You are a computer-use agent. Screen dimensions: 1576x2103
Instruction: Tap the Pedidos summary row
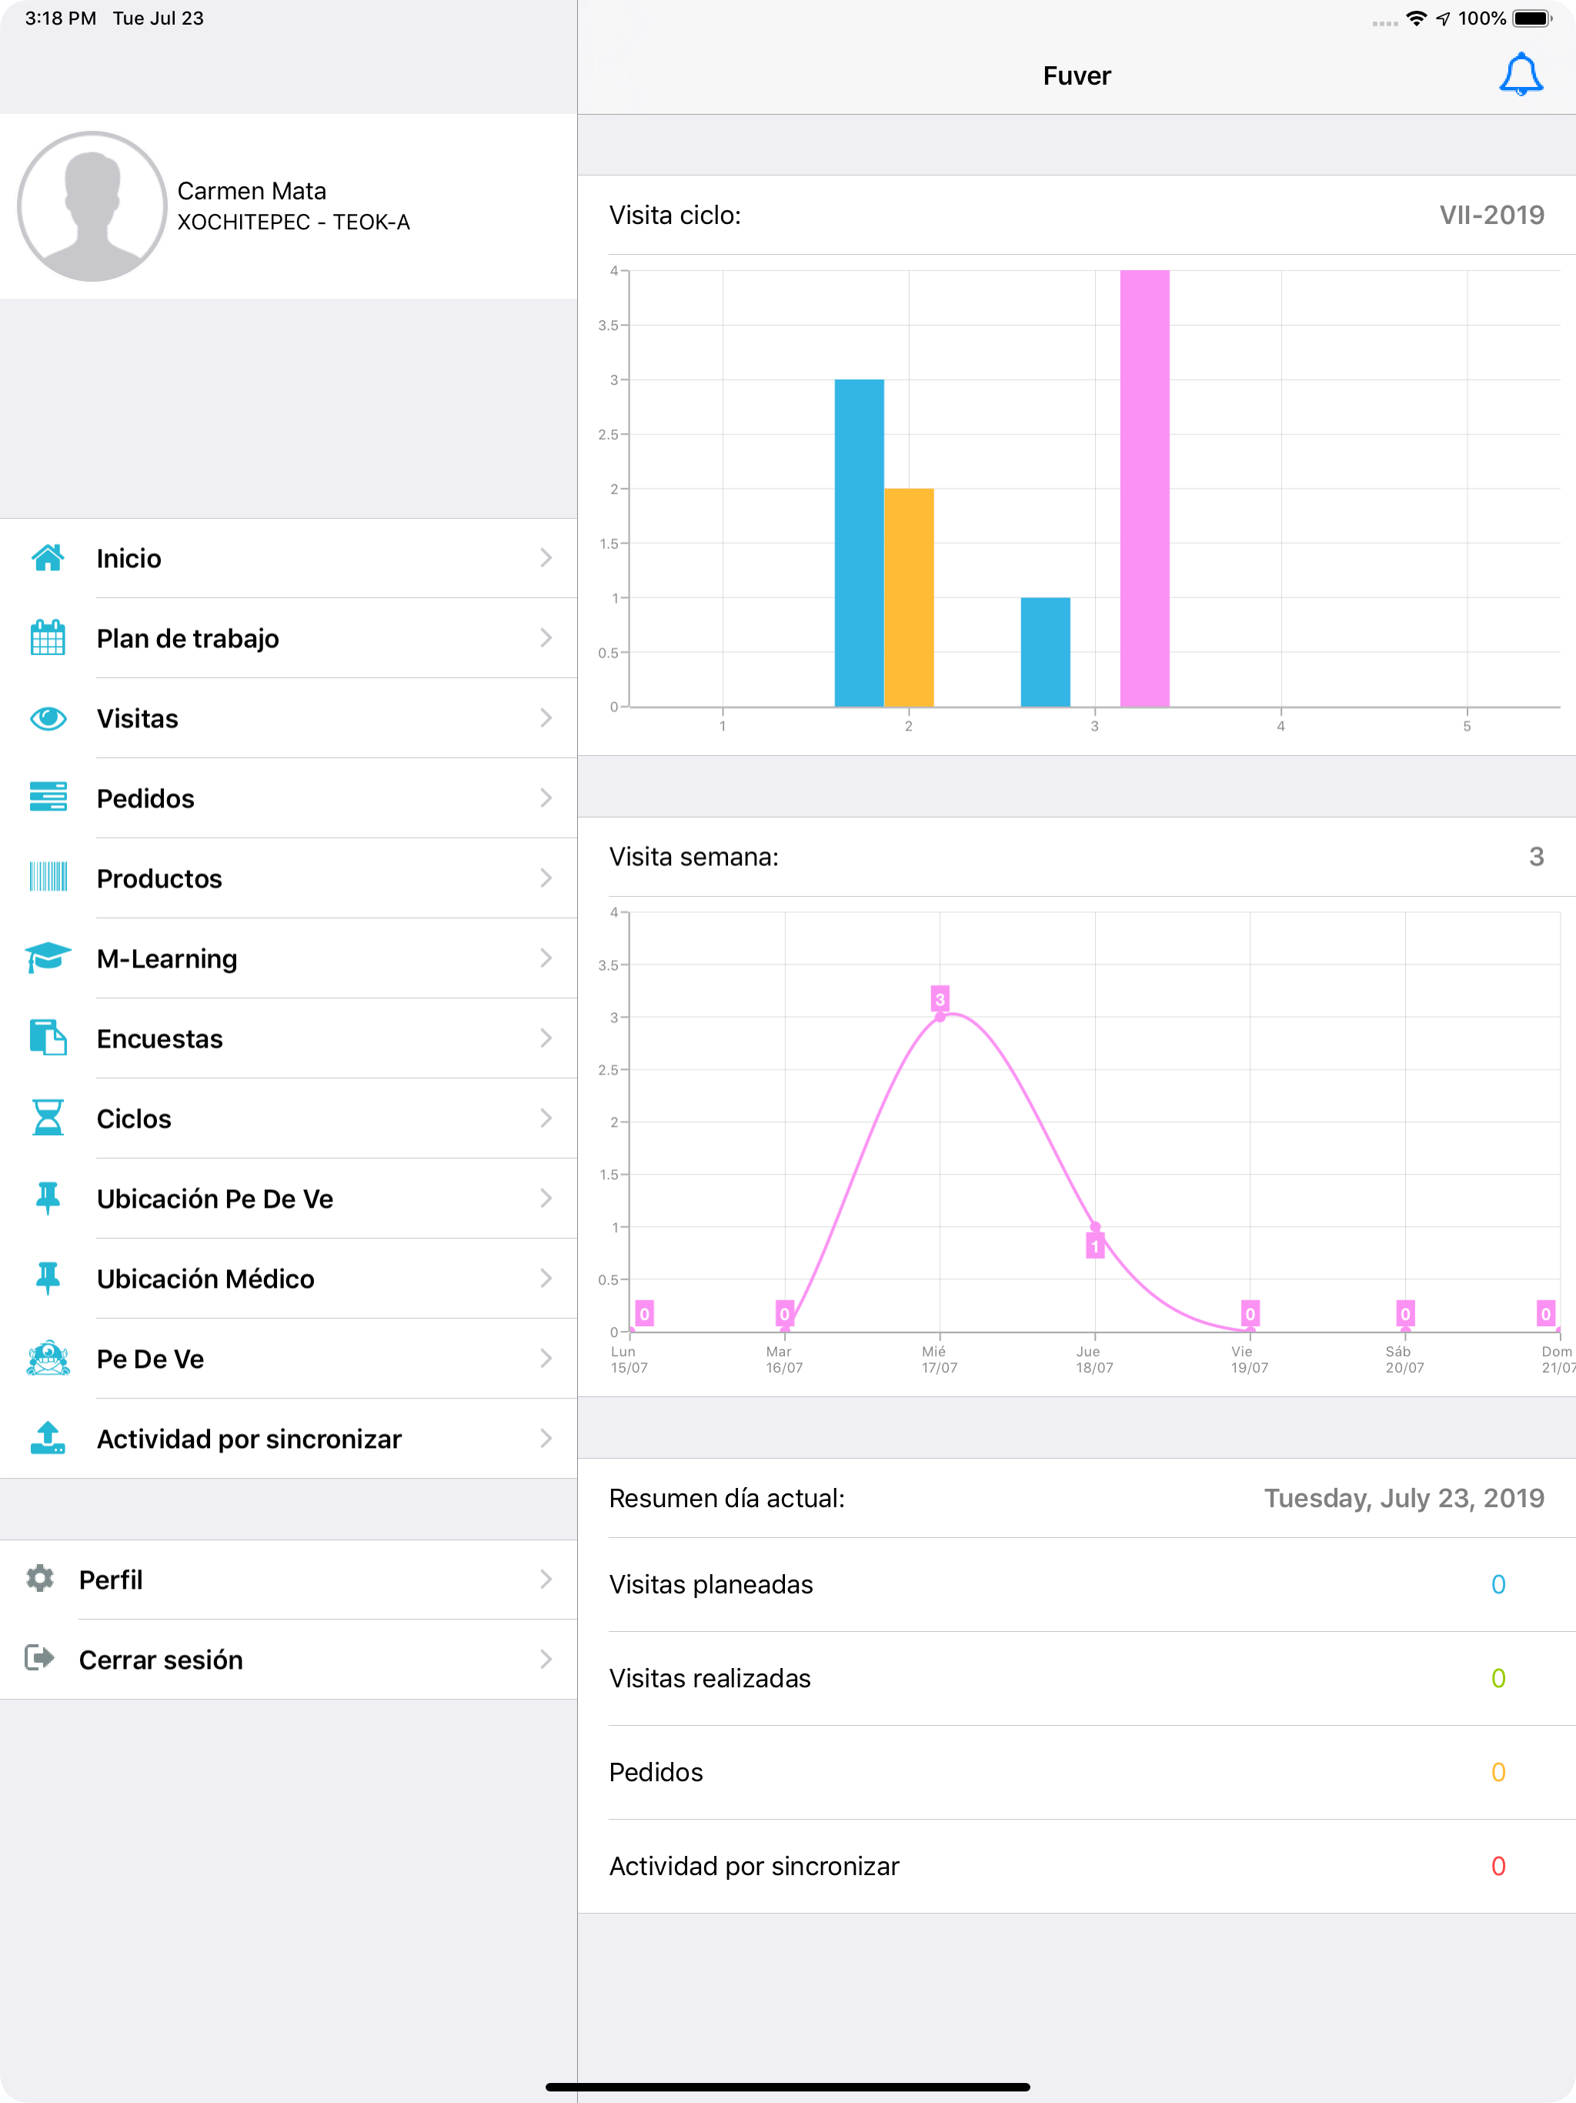1077,1773
